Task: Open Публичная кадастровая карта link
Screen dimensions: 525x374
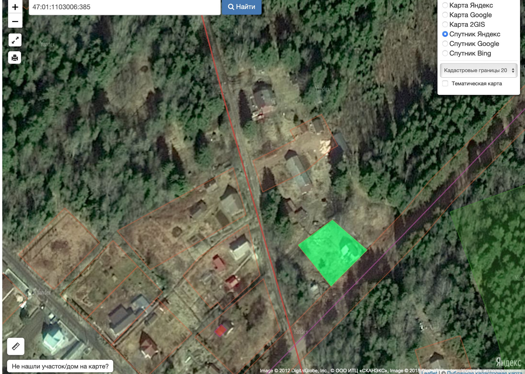Action: (484, 372)
